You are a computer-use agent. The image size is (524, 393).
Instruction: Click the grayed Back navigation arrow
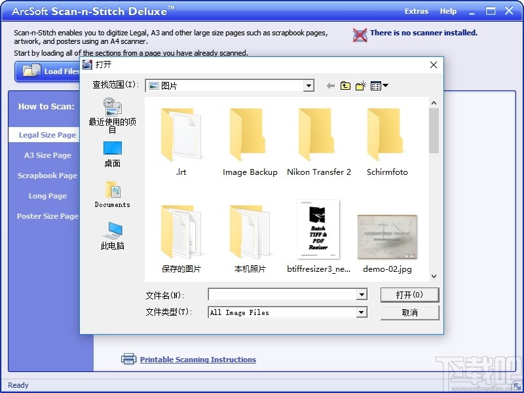330,85
